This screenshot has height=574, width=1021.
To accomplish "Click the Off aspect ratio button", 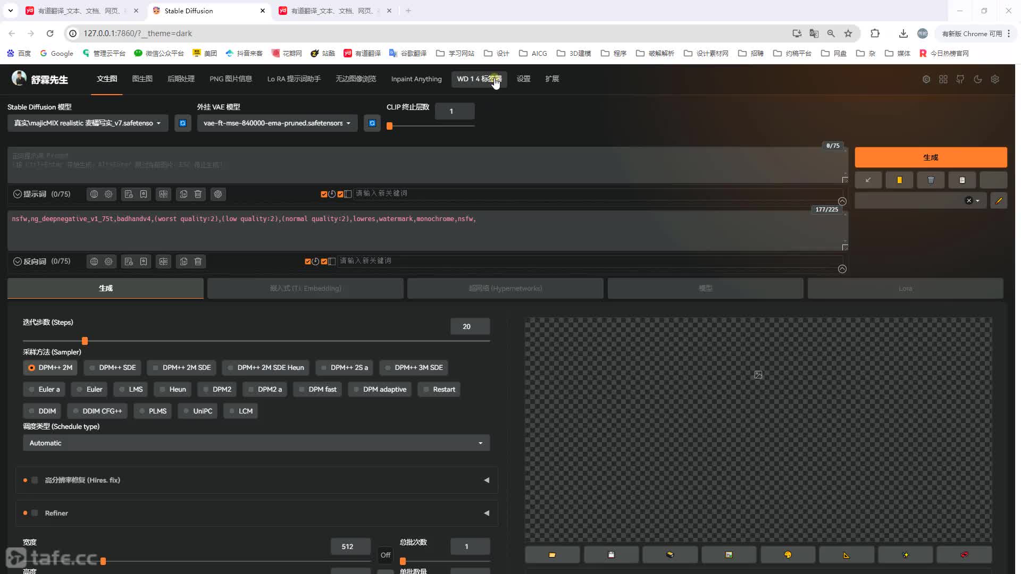I will pos(386,555).
